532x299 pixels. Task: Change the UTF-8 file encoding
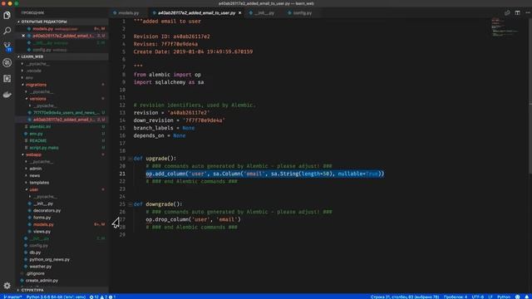click(x=478, y=297)
